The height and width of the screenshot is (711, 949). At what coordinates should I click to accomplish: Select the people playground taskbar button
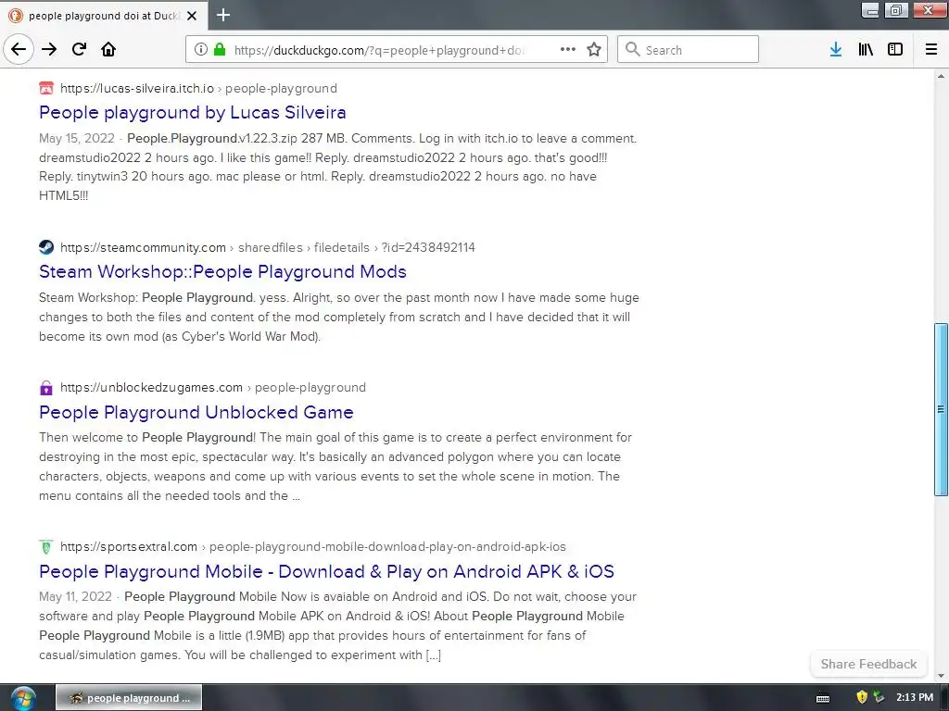[x=129, y=698]
